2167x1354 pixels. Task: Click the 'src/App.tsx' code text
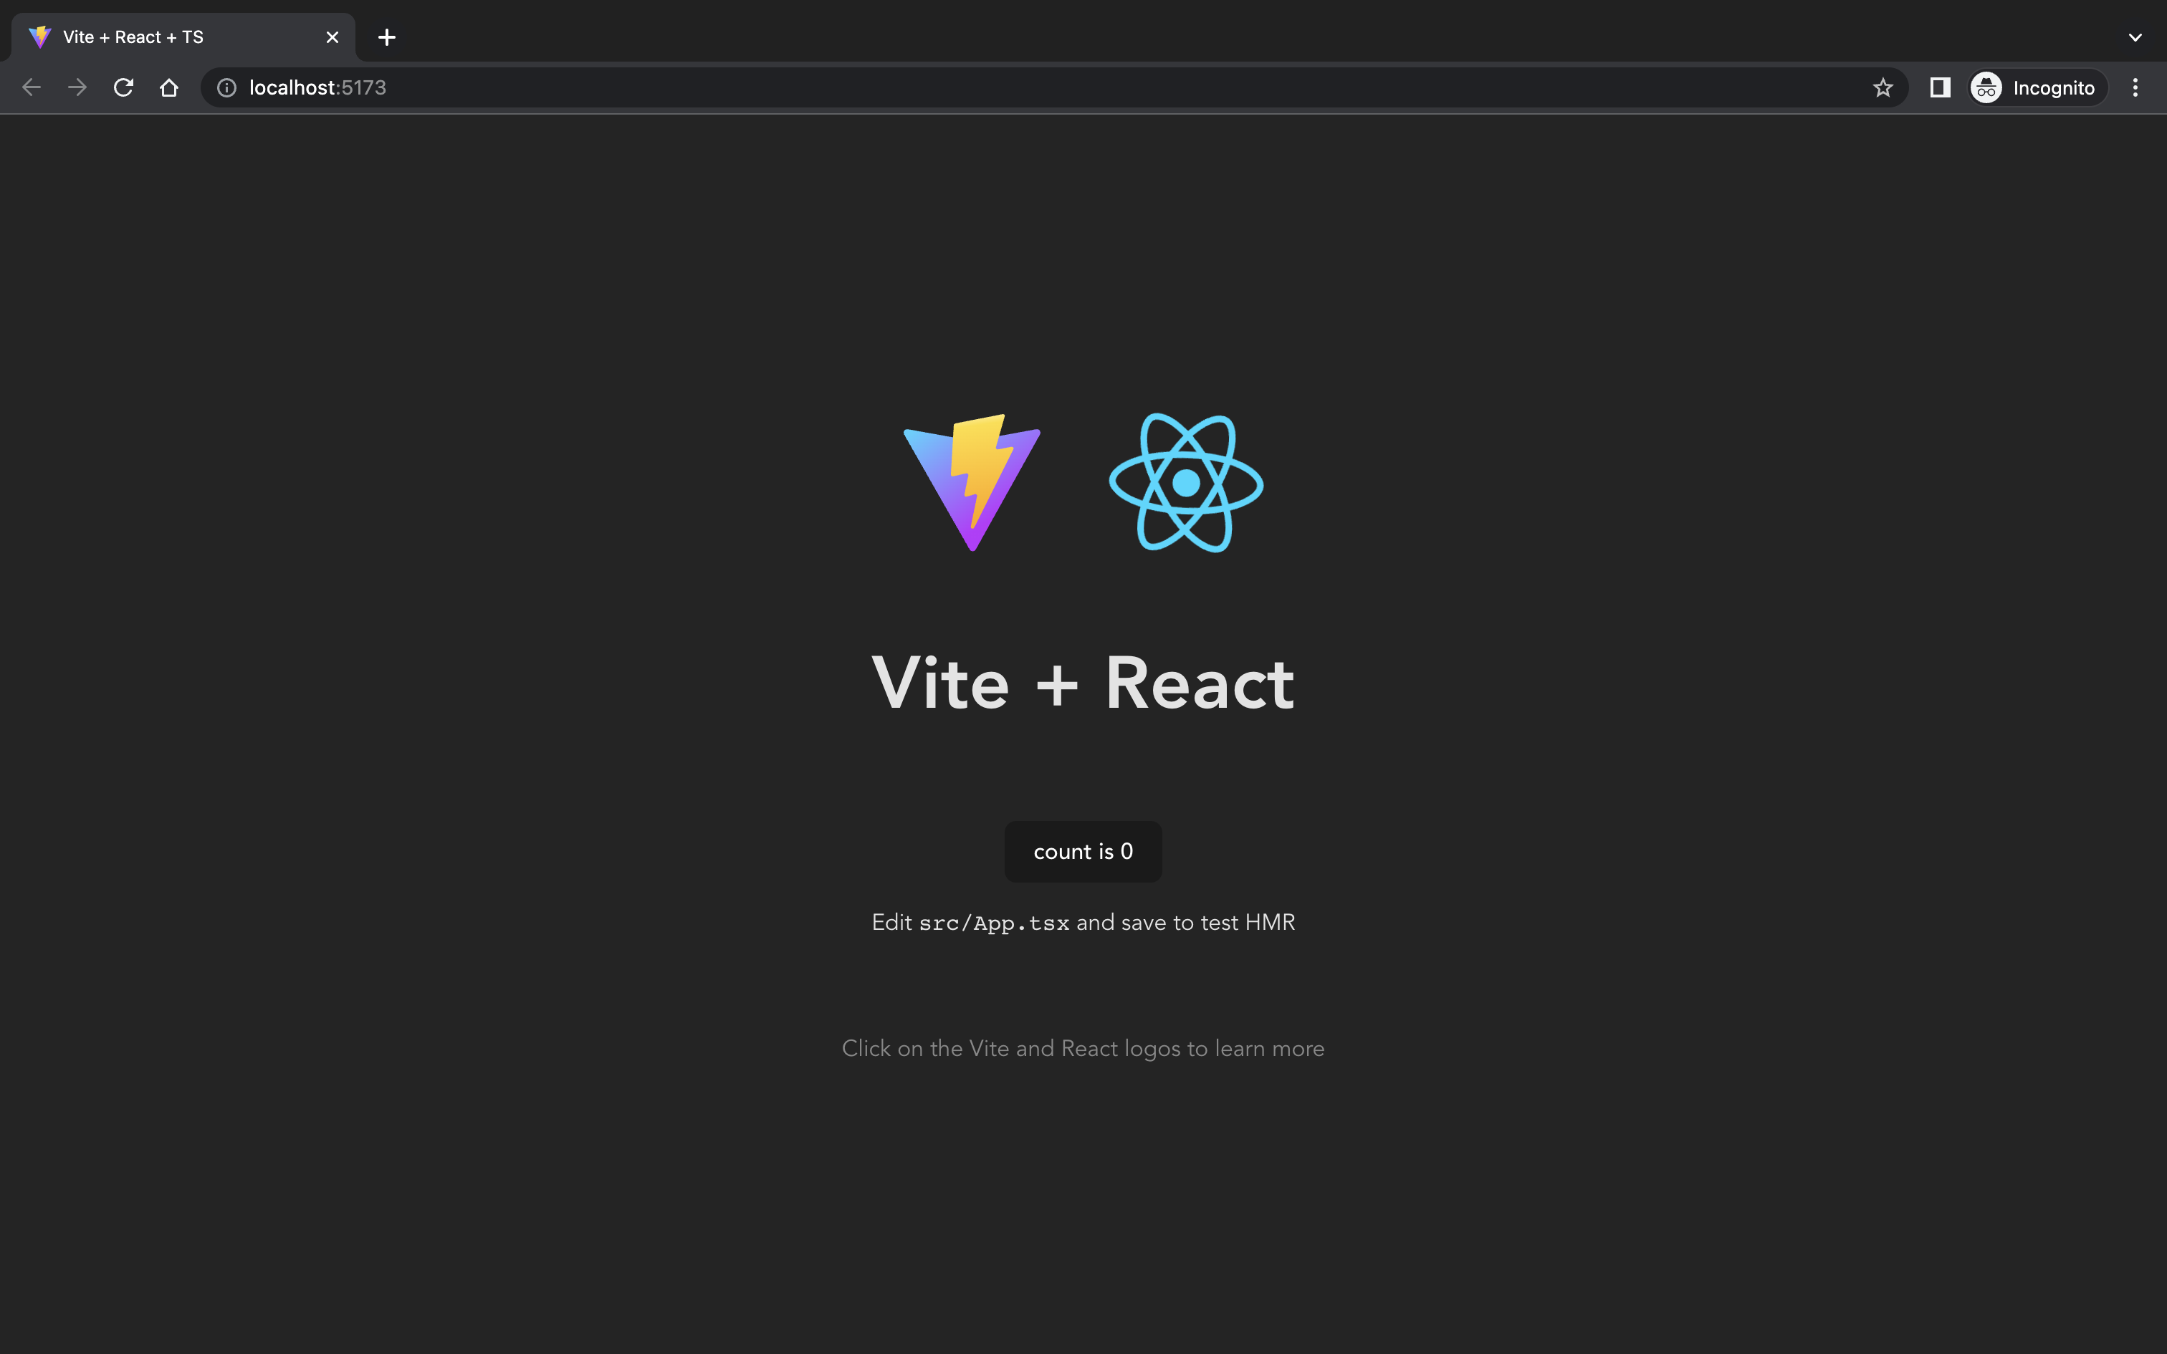click(x=994, y=923)
